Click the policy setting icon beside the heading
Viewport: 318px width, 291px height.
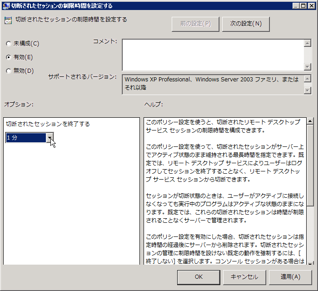(x=8, y=20)
